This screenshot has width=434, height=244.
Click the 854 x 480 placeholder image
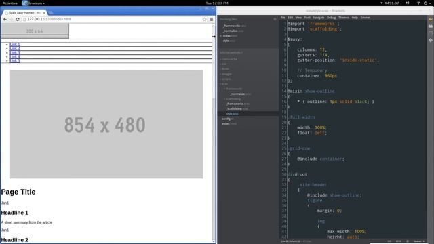[x=106, y=124]
